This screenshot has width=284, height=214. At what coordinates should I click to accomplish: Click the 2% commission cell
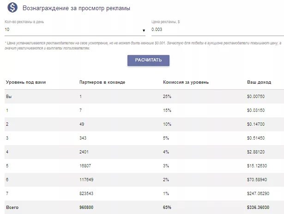tap(166, 179)
